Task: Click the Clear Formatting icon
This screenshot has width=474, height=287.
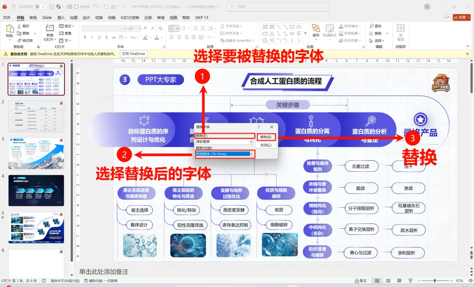Action: 161,28
